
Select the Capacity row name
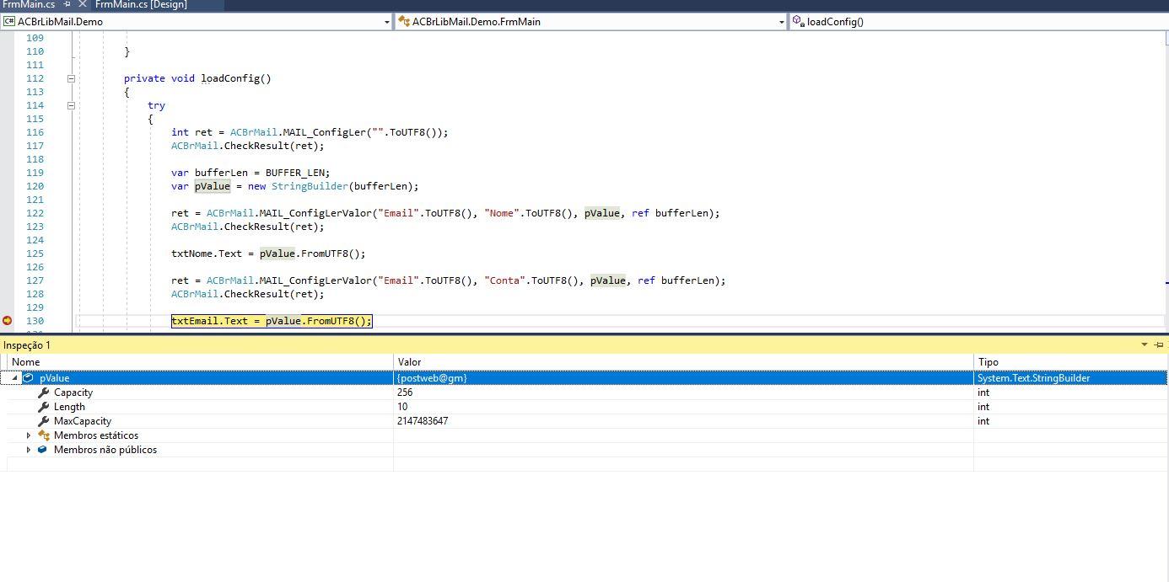pyautogui.click(x=73, y=392)
